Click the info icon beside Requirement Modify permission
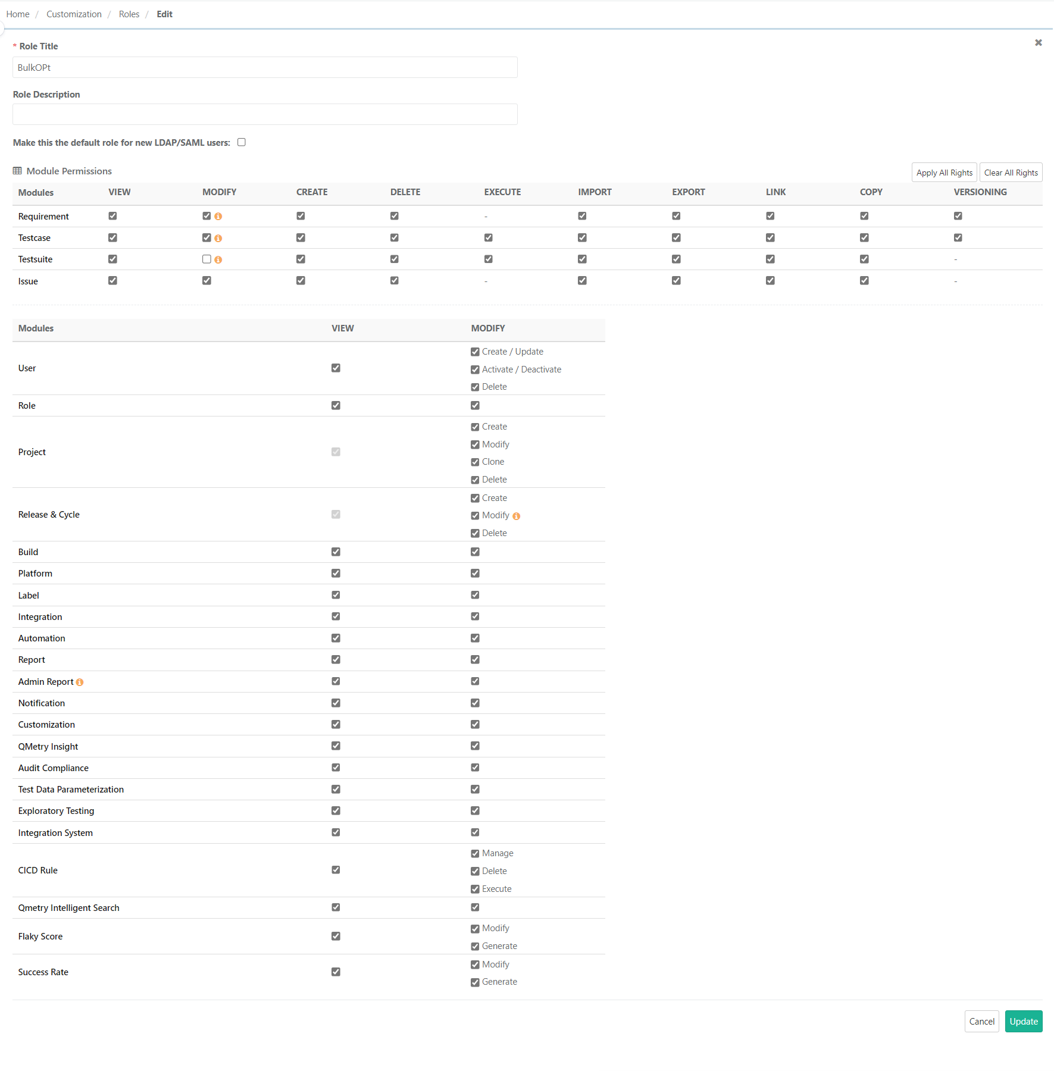 (218, 216)
